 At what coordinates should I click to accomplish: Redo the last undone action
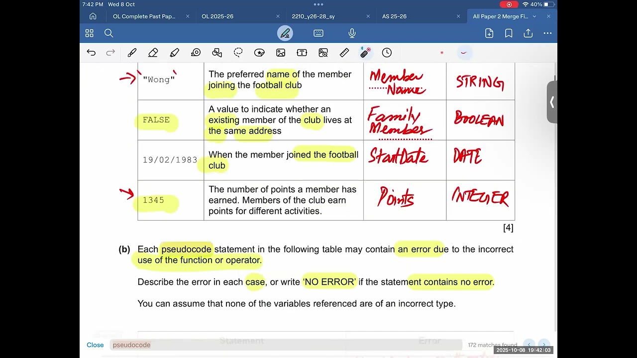click(x=110, y=53)
